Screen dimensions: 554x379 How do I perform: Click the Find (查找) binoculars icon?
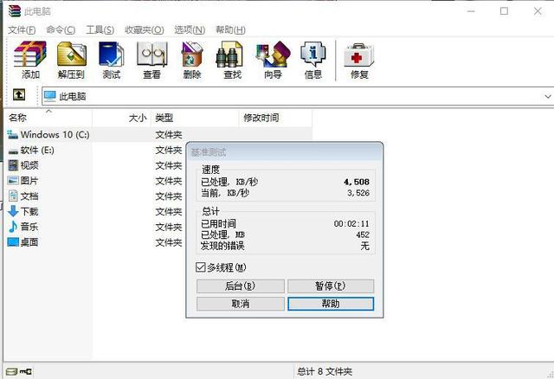tap(229, 55)
